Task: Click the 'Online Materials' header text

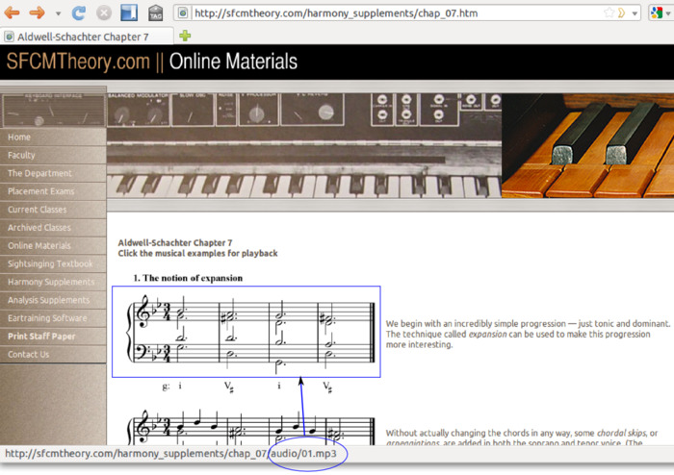Action: click(233, 62)
